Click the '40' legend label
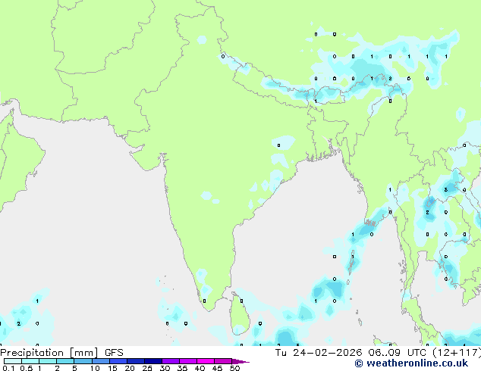The height and width of the screenshot is (371, 481). [x=200, y=368]
